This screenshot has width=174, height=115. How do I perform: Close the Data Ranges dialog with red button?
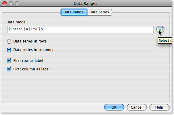5,3
